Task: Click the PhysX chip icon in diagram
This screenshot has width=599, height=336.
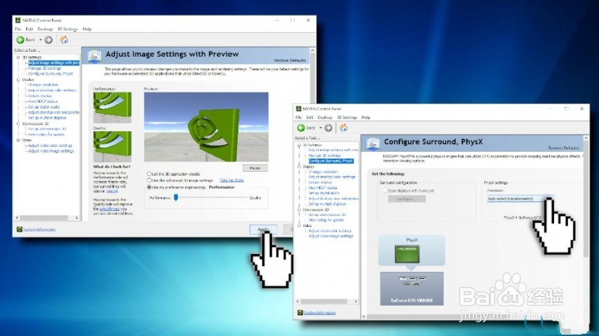Action: 407,254
